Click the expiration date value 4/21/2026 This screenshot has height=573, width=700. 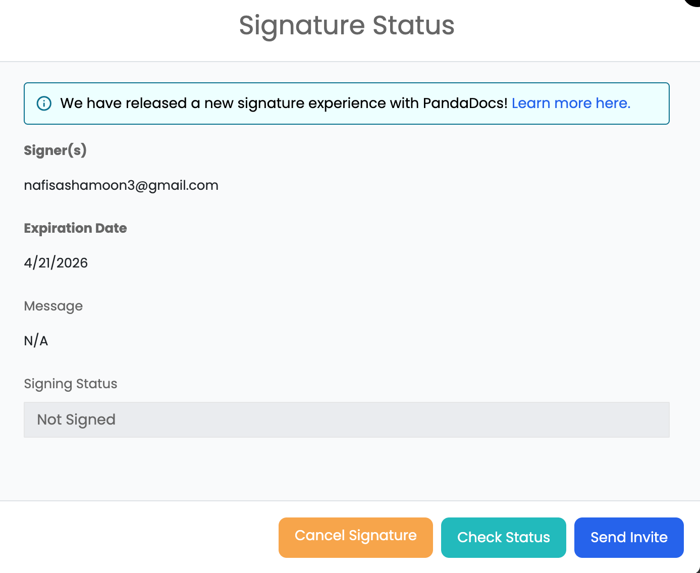[56, 263]
